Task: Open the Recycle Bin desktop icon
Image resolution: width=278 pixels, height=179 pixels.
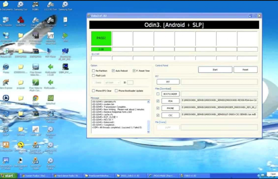Action: click(5, 51)
